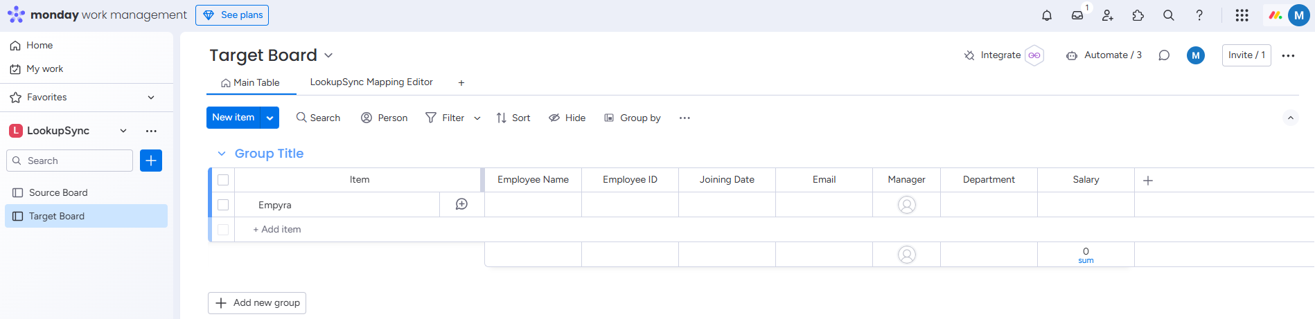
Task: Collapse the board header chevron
Action: click(x=1290, y=118)
